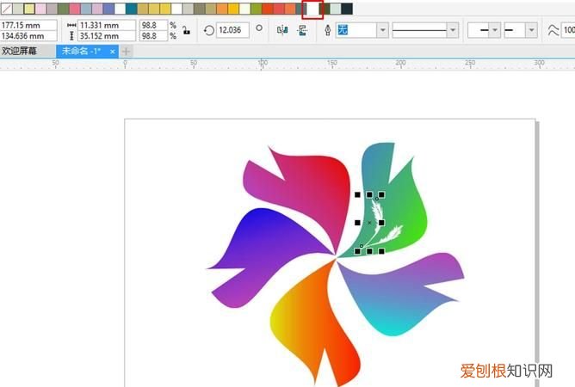
Task: Expand the line style dropdown
Action: 453,30
